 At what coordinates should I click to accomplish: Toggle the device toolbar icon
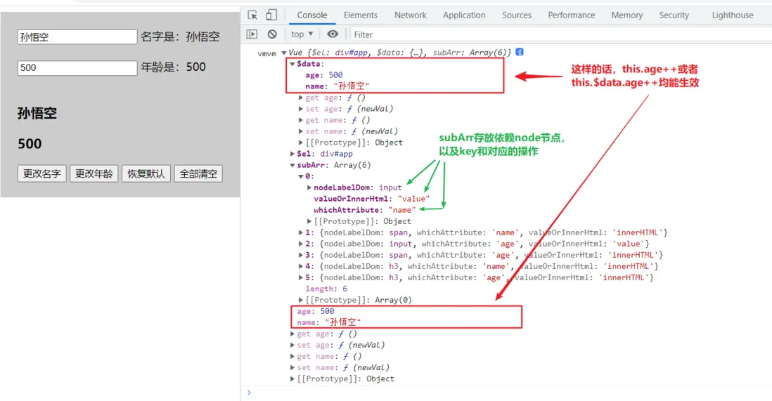(x=271, y=15)
